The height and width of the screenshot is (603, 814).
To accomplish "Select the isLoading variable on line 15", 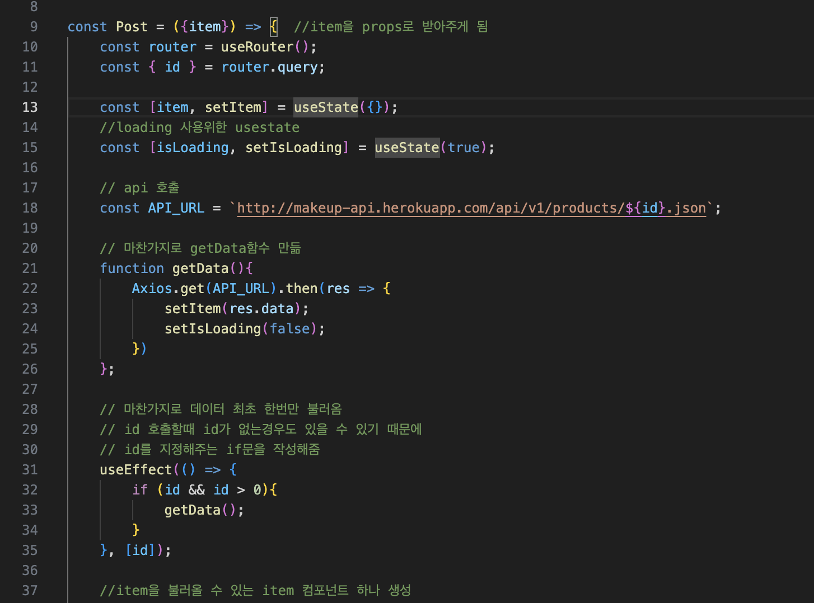I will 193,148.
